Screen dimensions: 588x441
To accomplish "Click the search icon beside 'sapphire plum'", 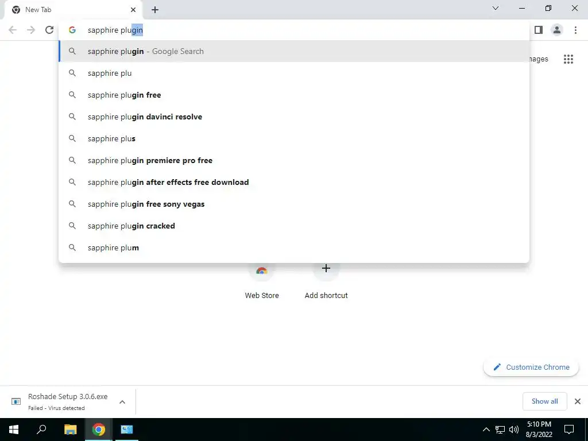I will [72, 247].
